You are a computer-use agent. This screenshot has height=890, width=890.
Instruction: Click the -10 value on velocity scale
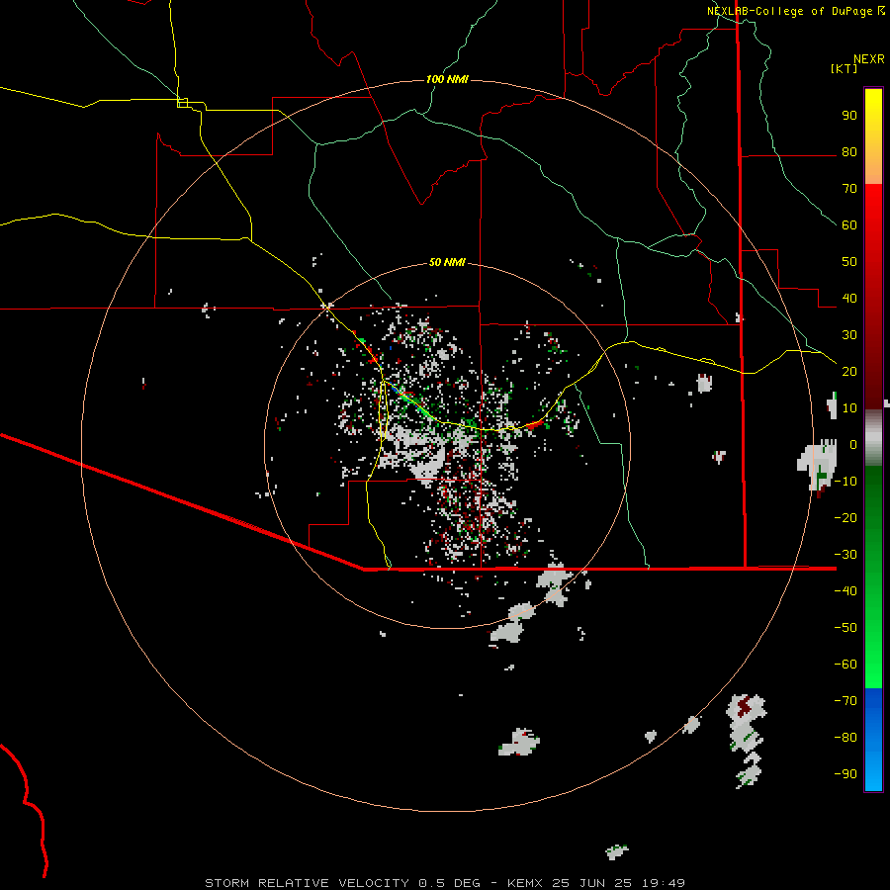pyautogui.click(x=845, y=482)
